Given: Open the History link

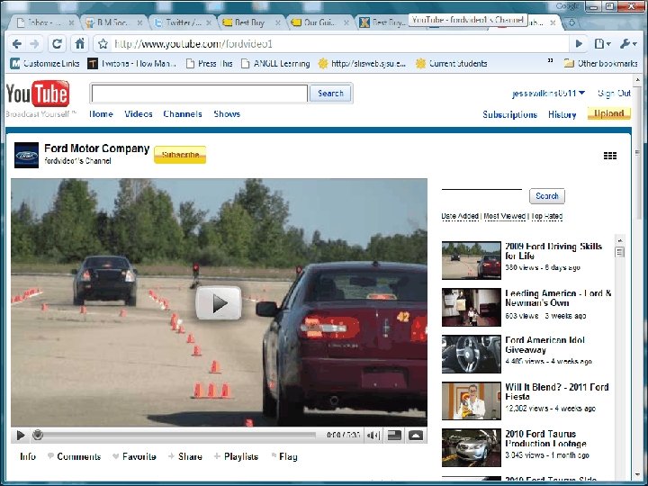Looking at the screenshot, I should [x=562, y=114].
